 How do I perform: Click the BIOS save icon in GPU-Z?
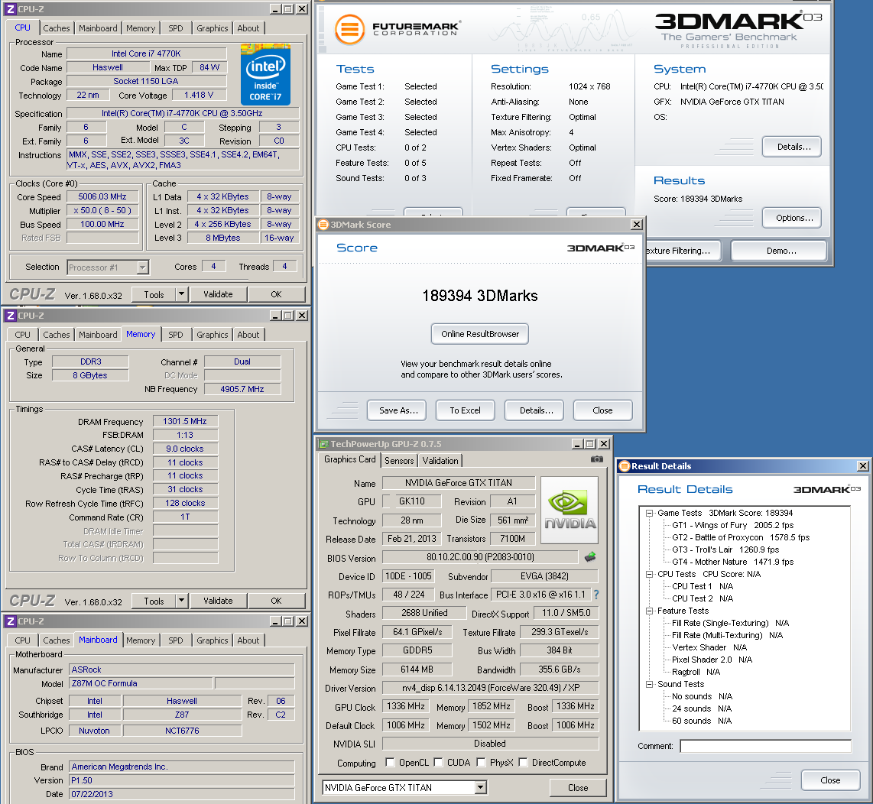(590, 558)
